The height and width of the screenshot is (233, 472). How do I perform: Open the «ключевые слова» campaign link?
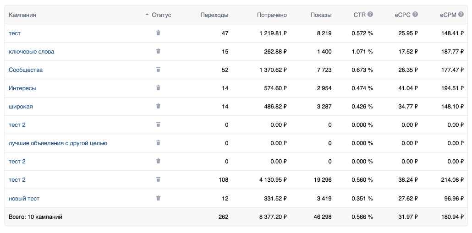tap(31, 52)
